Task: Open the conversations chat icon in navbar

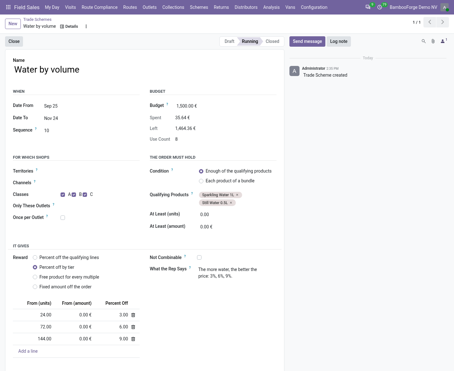Action: pyautogui.click(x=368, y=7)
